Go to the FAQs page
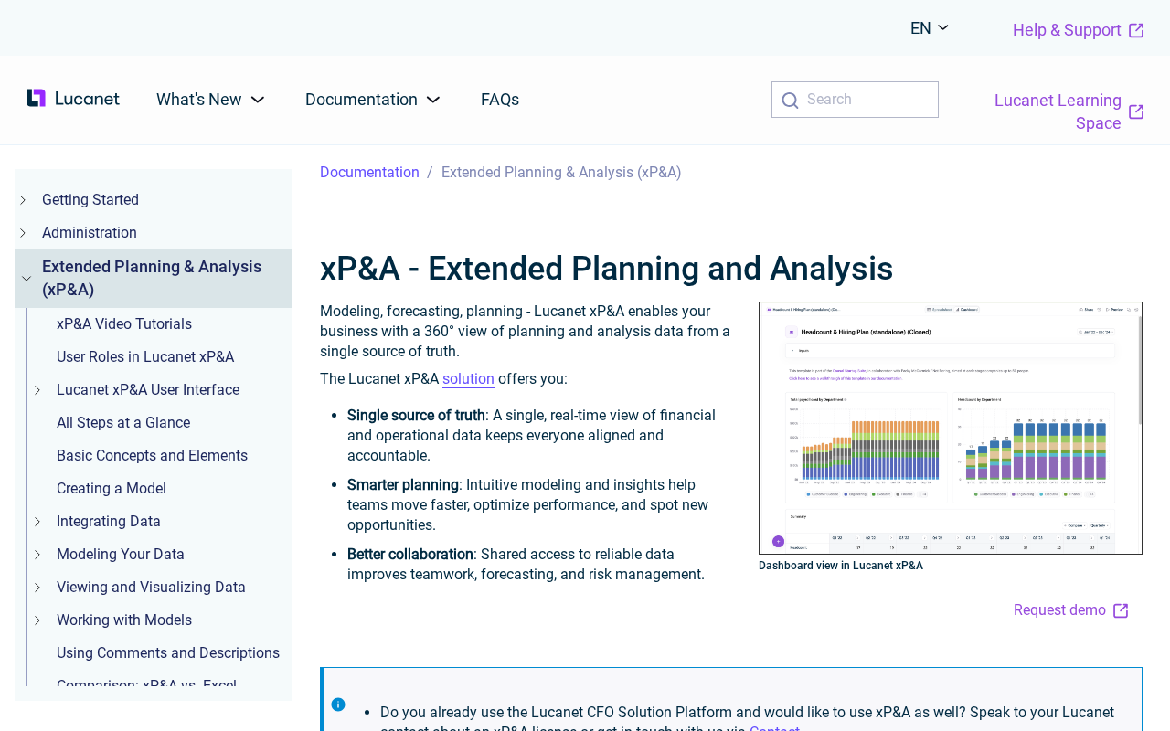The image size is (1170, 731). click(x=500, y=100)
